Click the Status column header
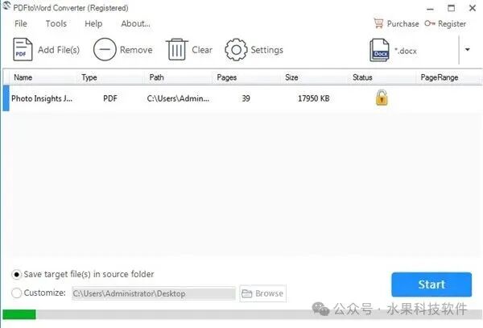Viewport: 483px width, 328px height. point(362,77)
